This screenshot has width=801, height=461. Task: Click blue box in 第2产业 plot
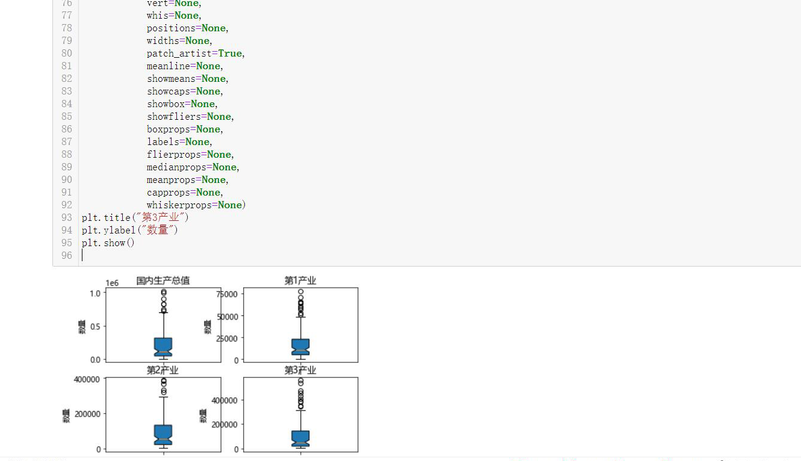[163, 435]
